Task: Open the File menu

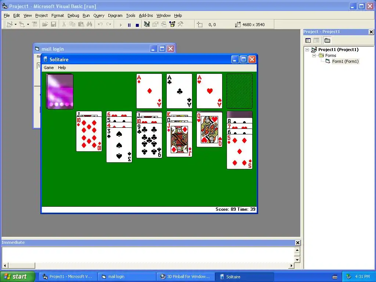Action: pos(7,15)
